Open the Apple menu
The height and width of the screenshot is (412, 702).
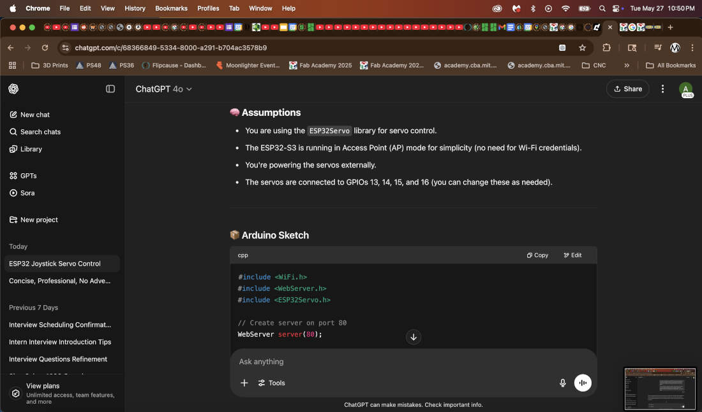pos(13,8)
